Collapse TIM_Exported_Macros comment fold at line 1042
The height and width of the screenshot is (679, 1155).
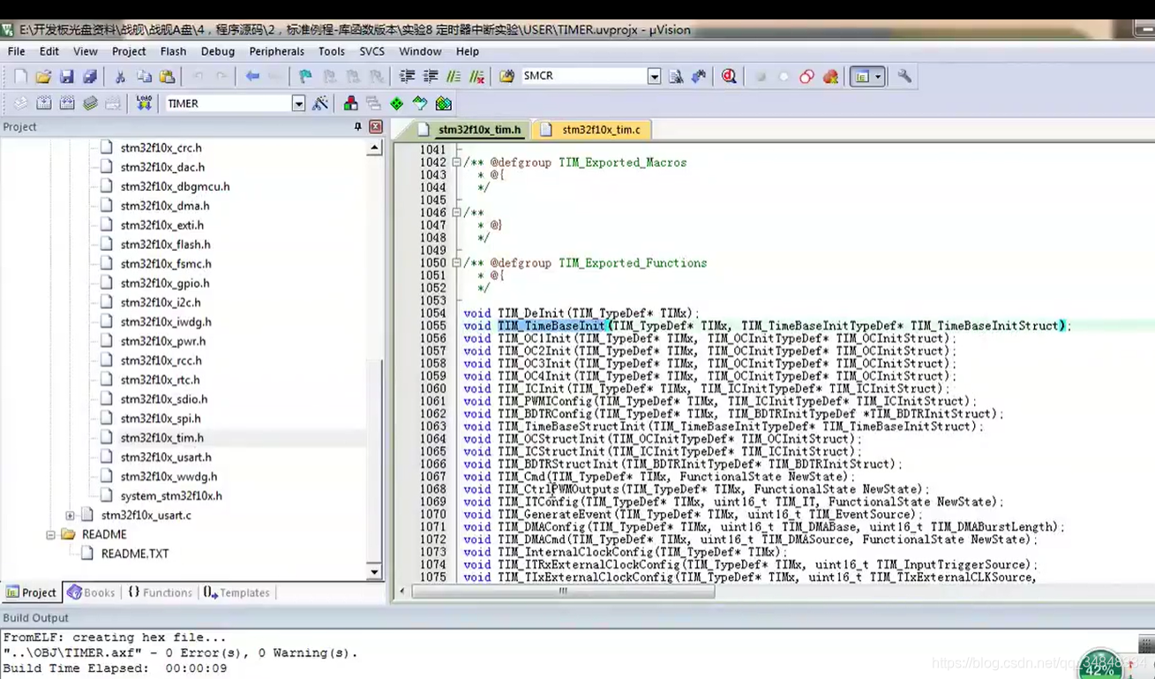[456, 162]
